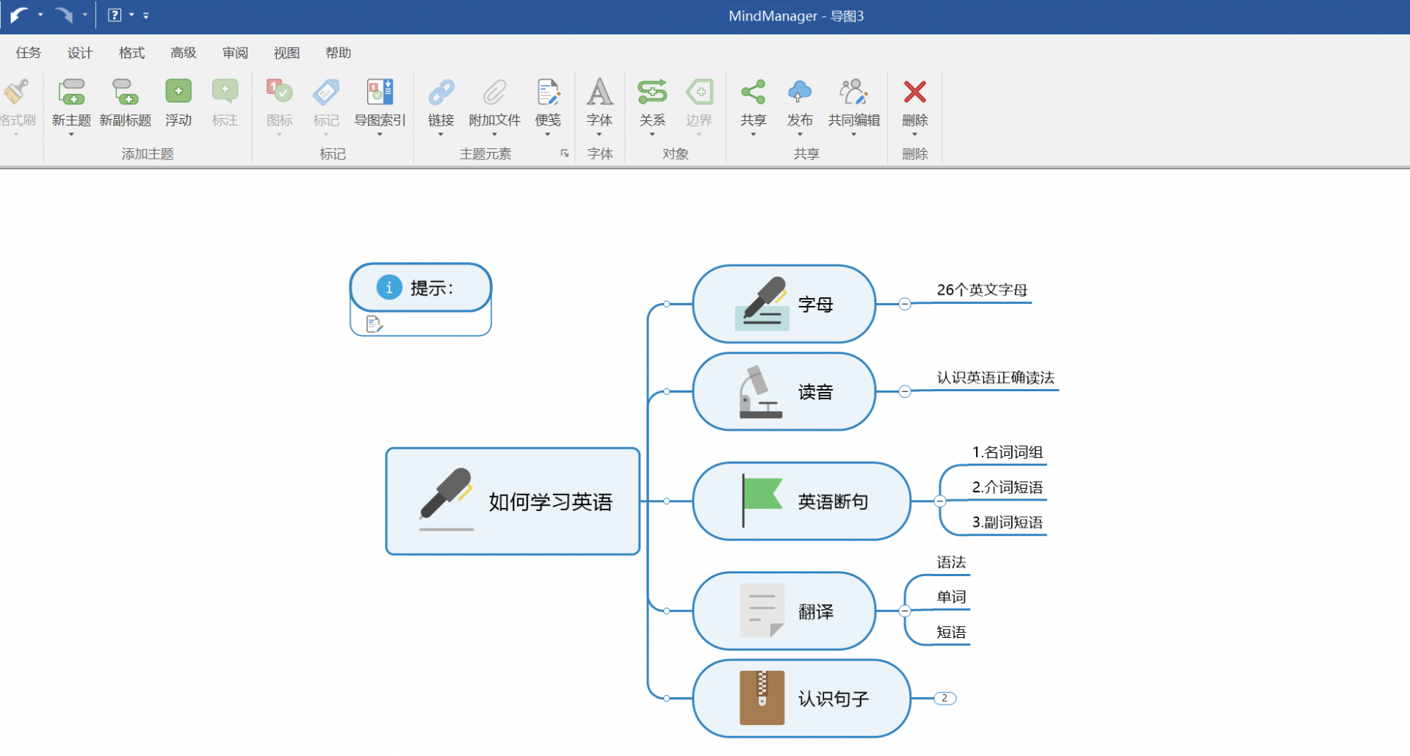This screenshot has width=1410, height=756.
Task: Click the 标注 callout icon
Action: point(225,91)
